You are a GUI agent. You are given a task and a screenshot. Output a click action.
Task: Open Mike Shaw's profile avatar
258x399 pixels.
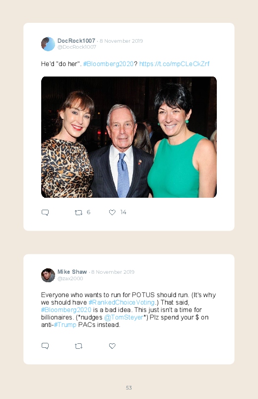click(x=48, y=275)
